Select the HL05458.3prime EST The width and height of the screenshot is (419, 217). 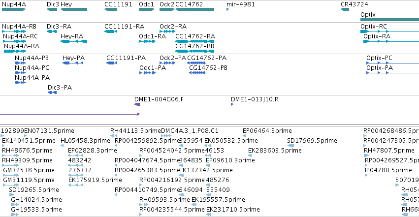pyautogui.click(x=85, y=141)
